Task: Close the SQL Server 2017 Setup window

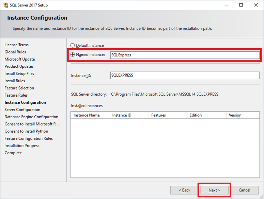Action: tap(256, 5)
